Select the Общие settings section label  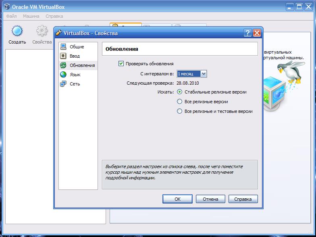coord(77,47)
